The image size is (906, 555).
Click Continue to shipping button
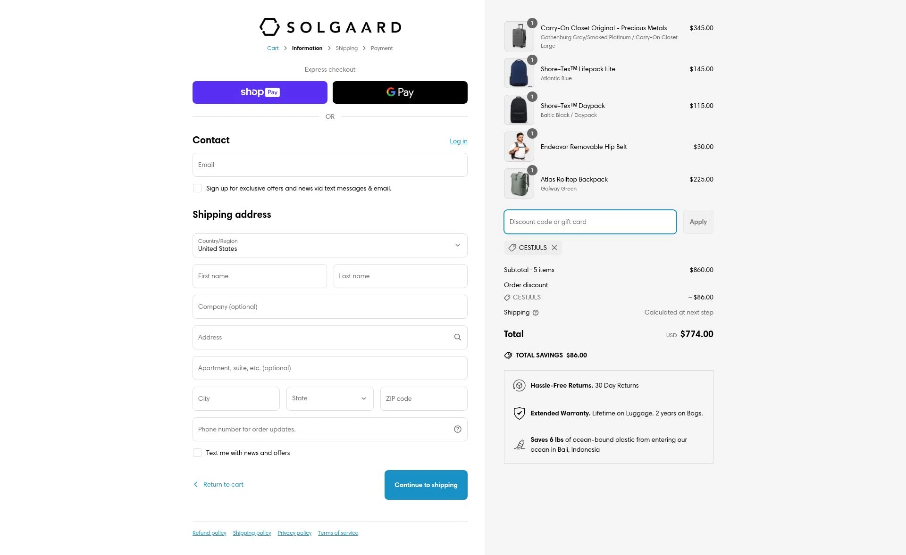point(426,485)
